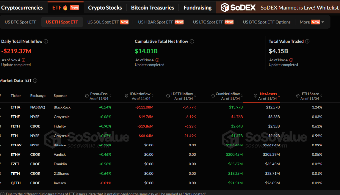Click info icon beside Cumulative Total Net Inflow
The image size is (340, 195).
tap(192, 41)
